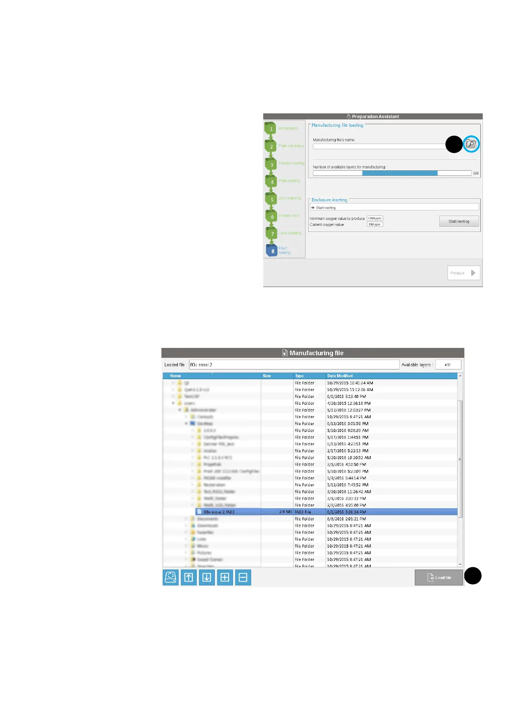
Task: Collapse the folder modified 4/20/2015 12:36:16 PM
Action: coord(173,403)
